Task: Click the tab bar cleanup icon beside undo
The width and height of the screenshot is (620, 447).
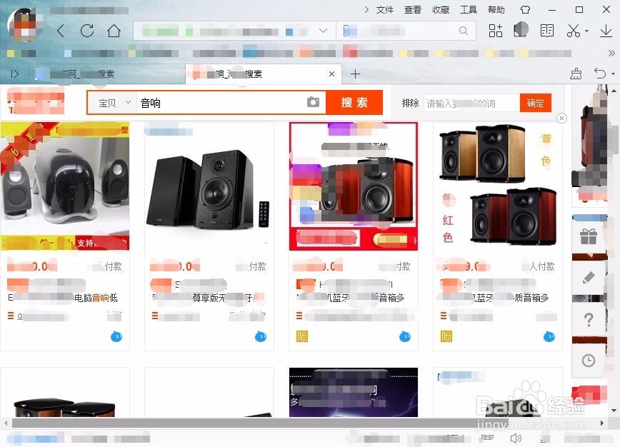Action: click(x=576, y=74)
